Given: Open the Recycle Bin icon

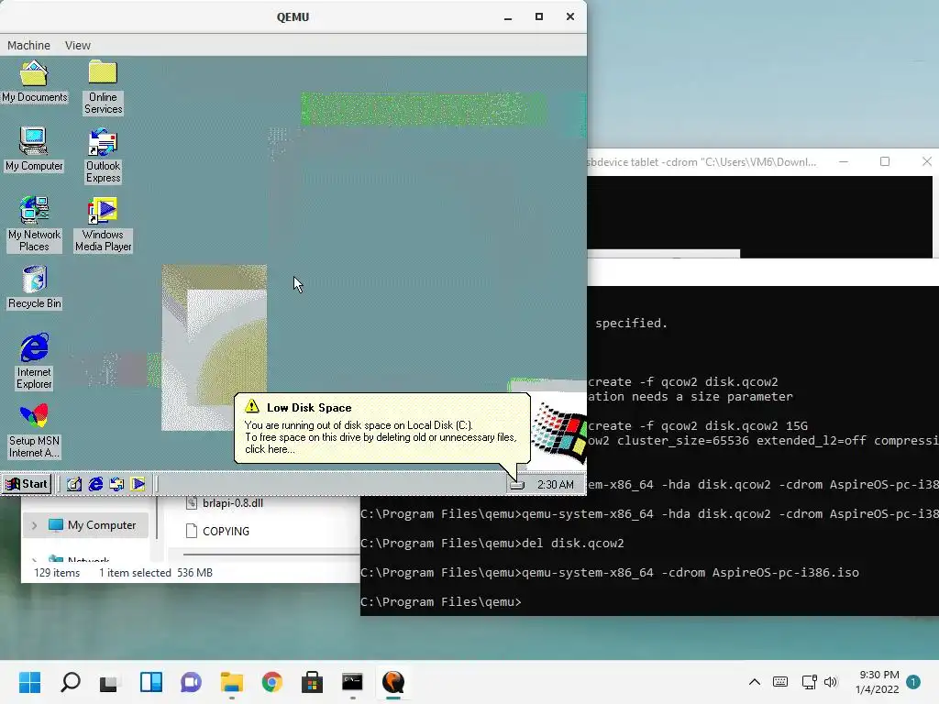Looking at the screenshot, I should point(34,288).
